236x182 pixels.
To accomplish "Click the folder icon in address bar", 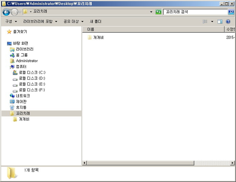I will click(x=25, y=11).
